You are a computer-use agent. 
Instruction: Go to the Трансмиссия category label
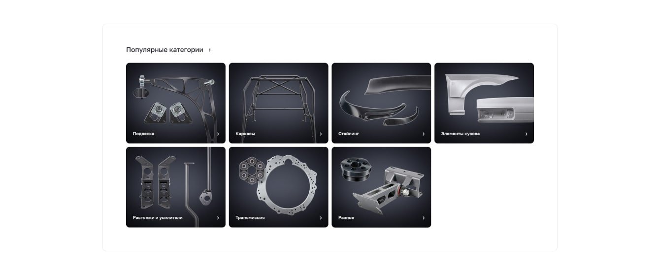250,217
